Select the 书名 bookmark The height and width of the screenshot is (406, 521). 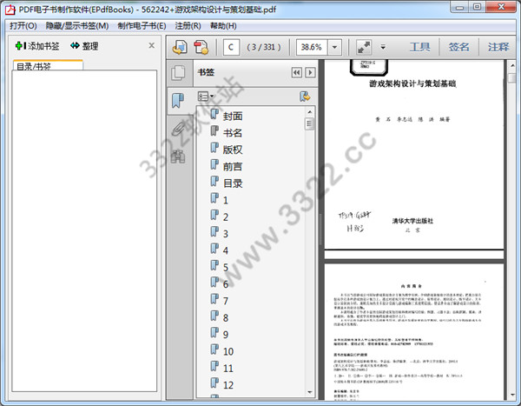[232, 133]
